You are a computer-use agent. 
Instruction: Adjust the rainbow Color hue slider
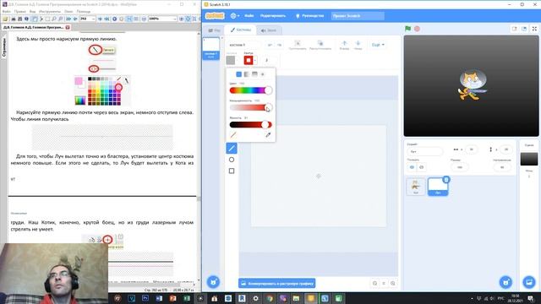click(x=250, y=90)
